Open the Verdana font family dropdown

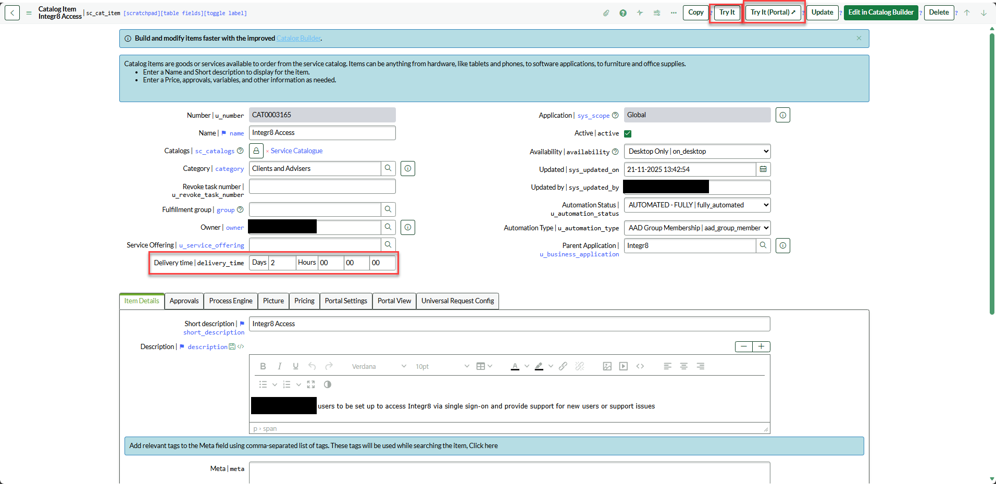click(379, 366)
